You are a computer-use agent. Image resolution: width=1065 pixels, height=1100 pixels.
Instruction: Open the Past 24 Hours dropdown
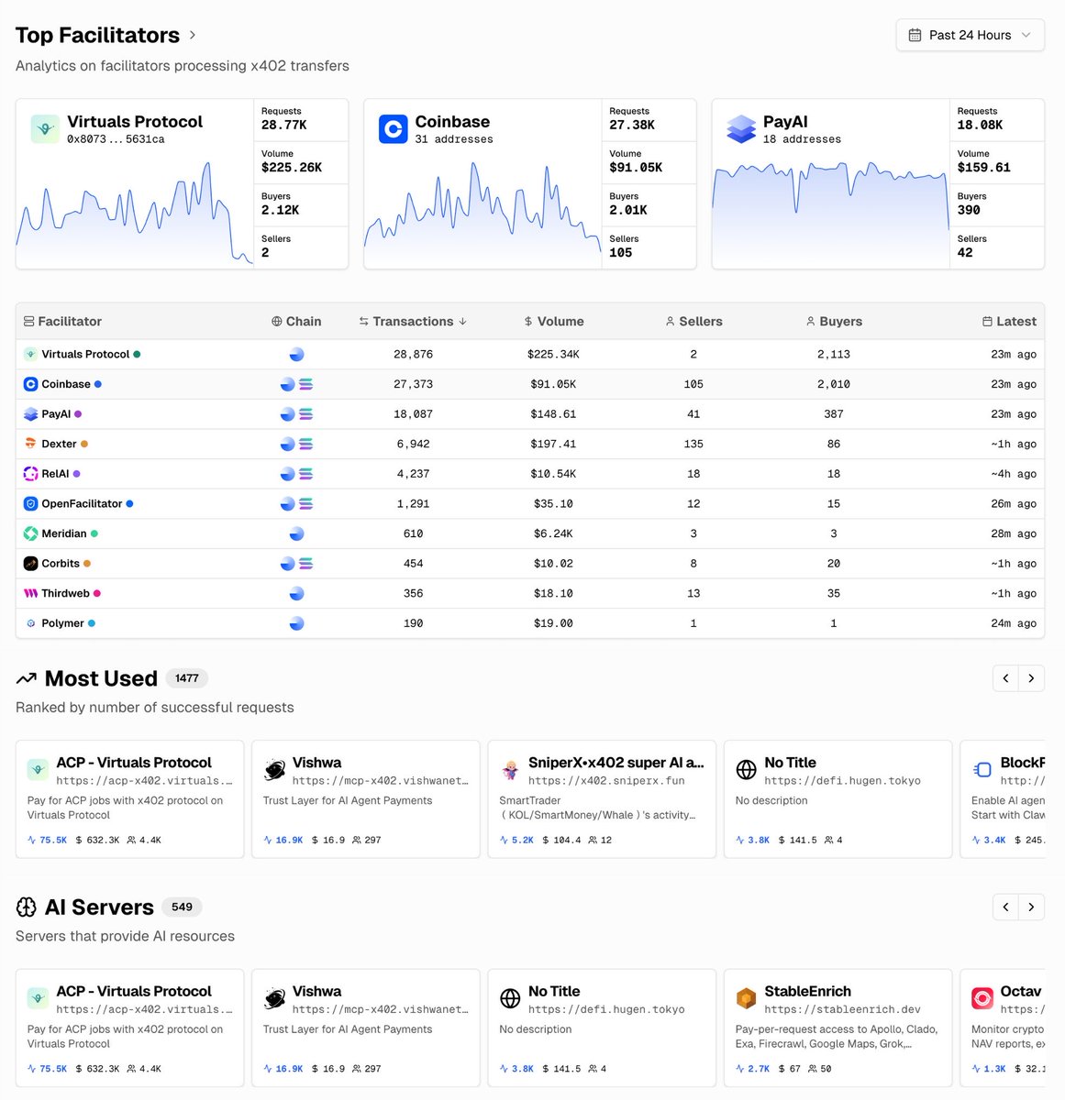pos(970,35)
